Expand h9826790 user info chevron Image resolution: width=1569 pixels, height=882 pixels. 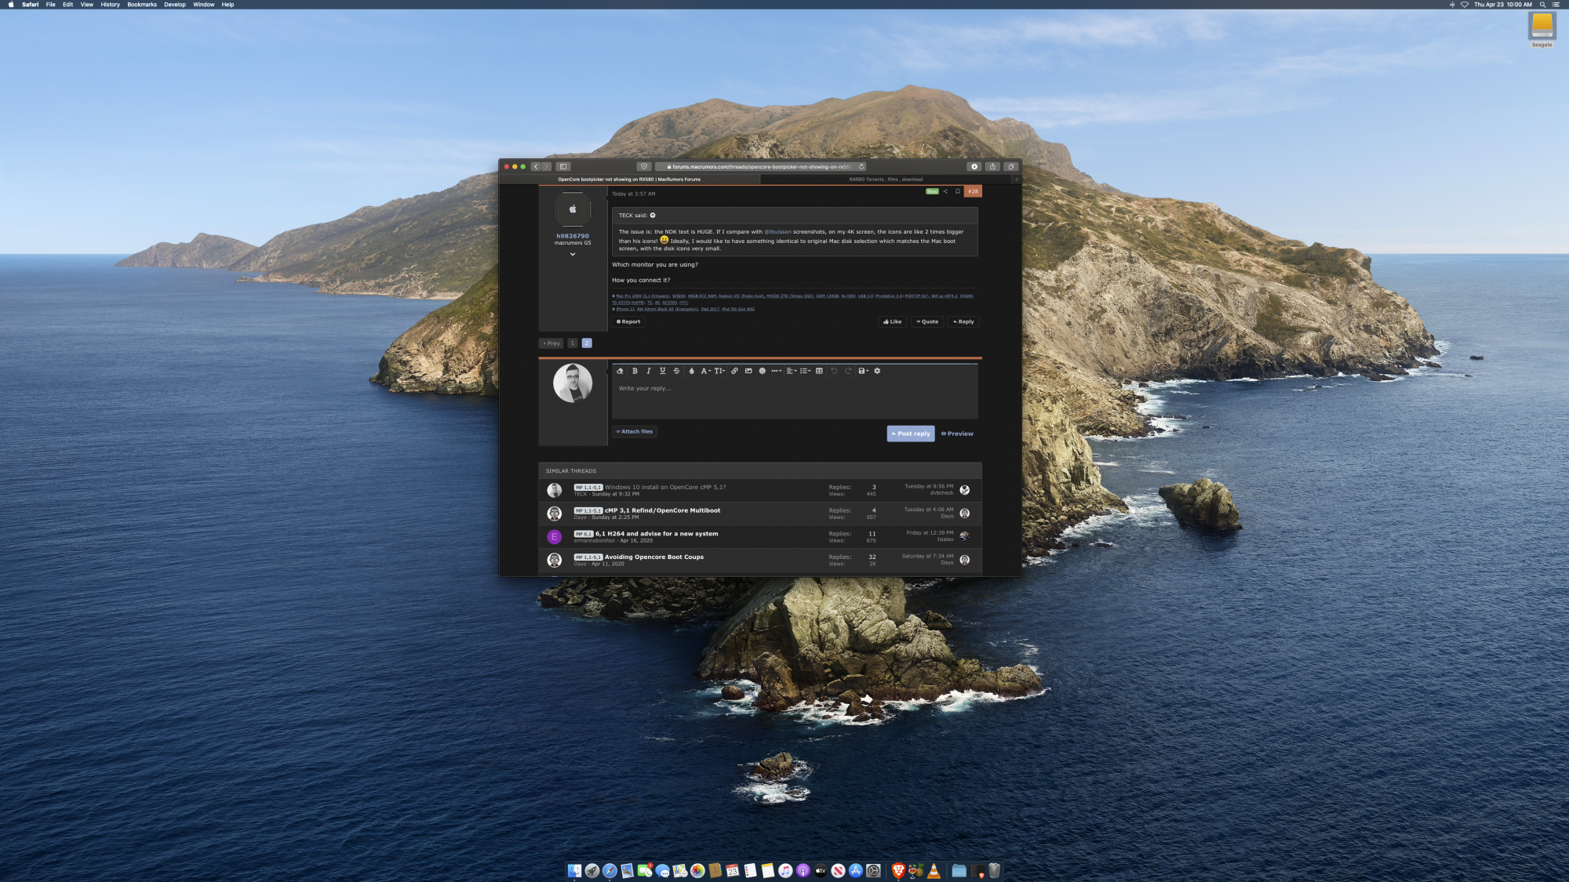coord(573,254)
